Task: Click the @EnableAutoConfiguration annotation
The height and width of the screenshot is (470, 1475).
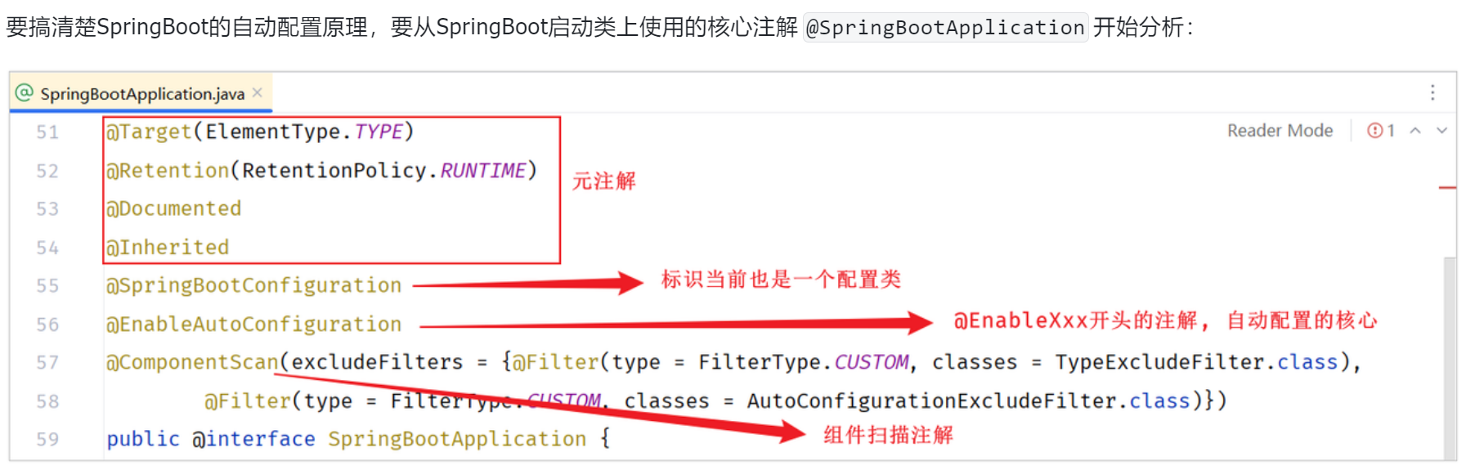Action: point(253,325)
